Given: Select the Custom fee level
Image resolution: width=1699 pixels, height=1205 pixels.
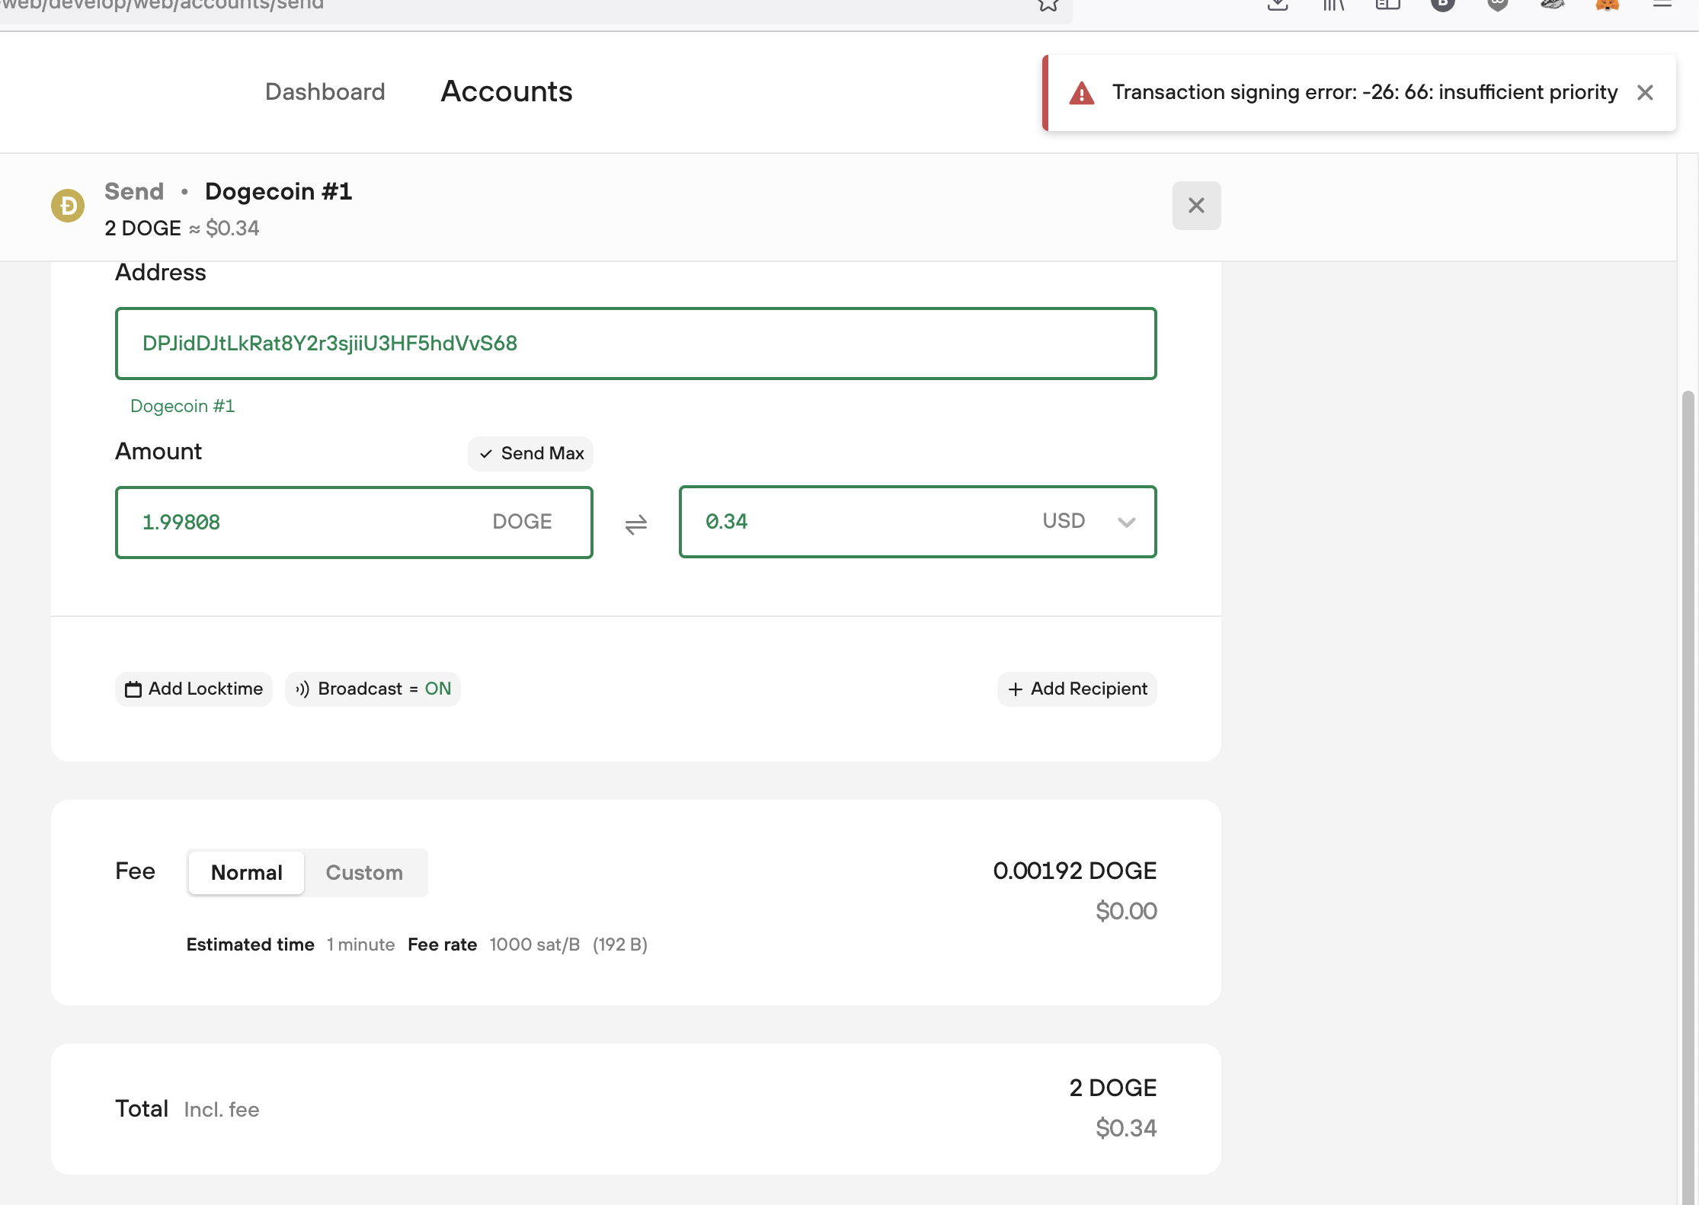Looking at the screenshot, I should [364, 873].
